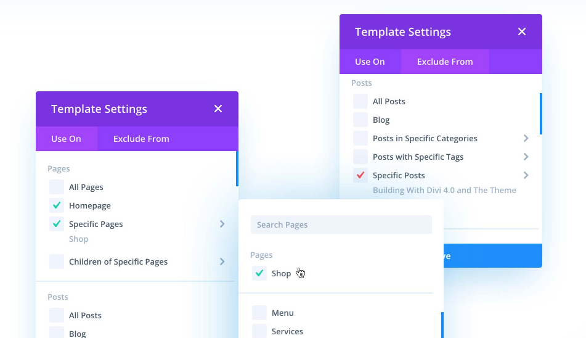
Task: Click the Search Pages input field
Action: [x=341, y=225]
